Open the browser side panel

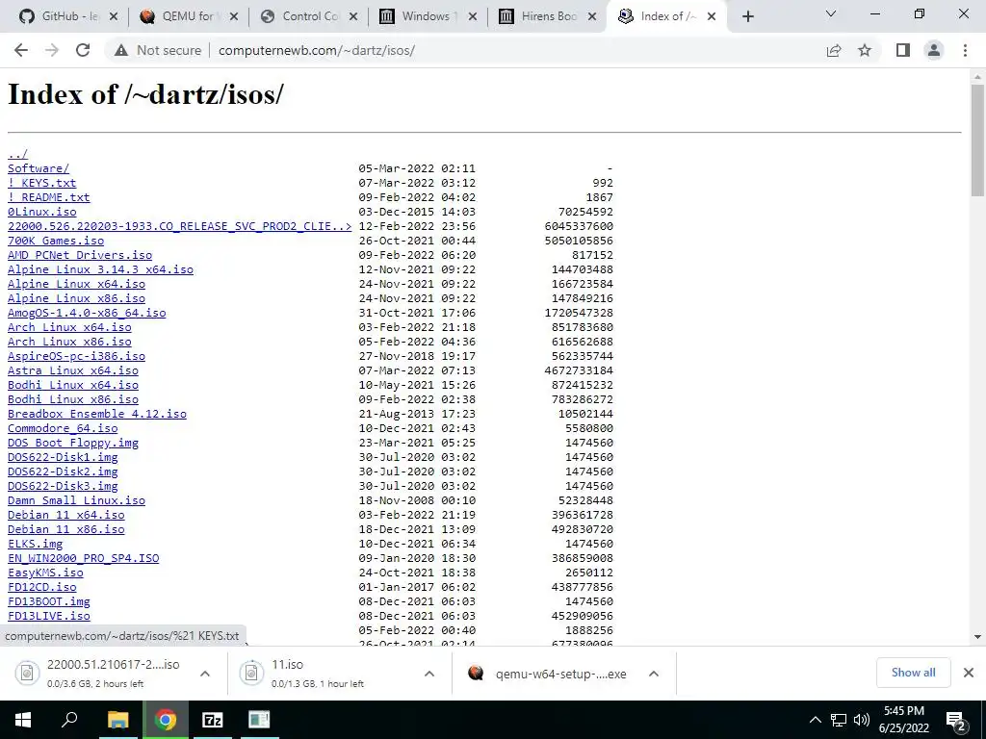pos(903,50)
